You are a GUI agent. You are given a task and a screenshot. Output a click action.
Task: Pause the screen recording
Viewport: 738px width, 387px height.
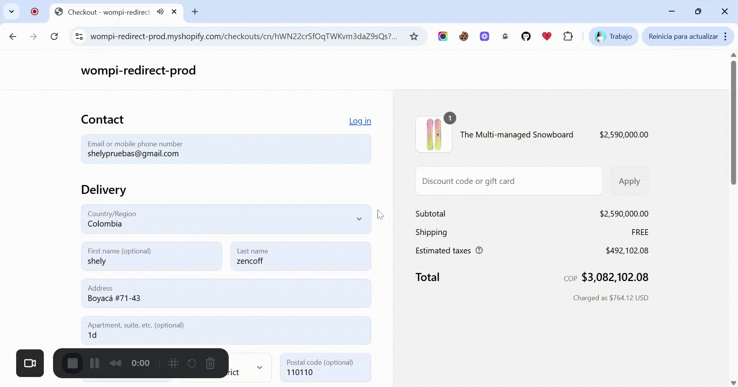click(95, 363)
